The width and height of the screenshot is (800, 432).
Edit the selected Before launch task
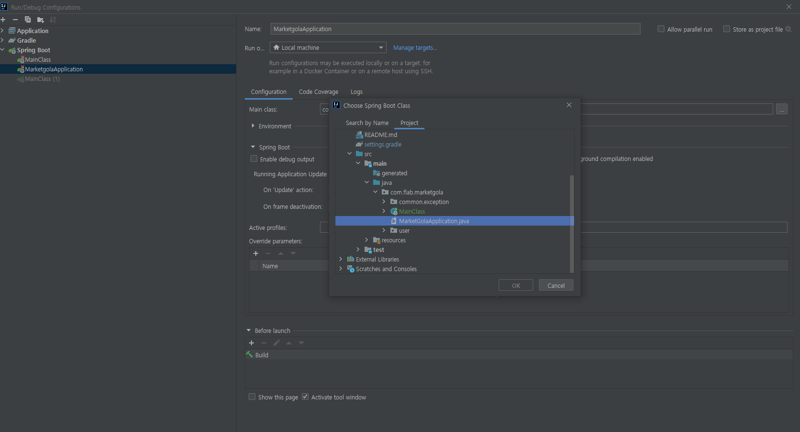click(276, 343)
